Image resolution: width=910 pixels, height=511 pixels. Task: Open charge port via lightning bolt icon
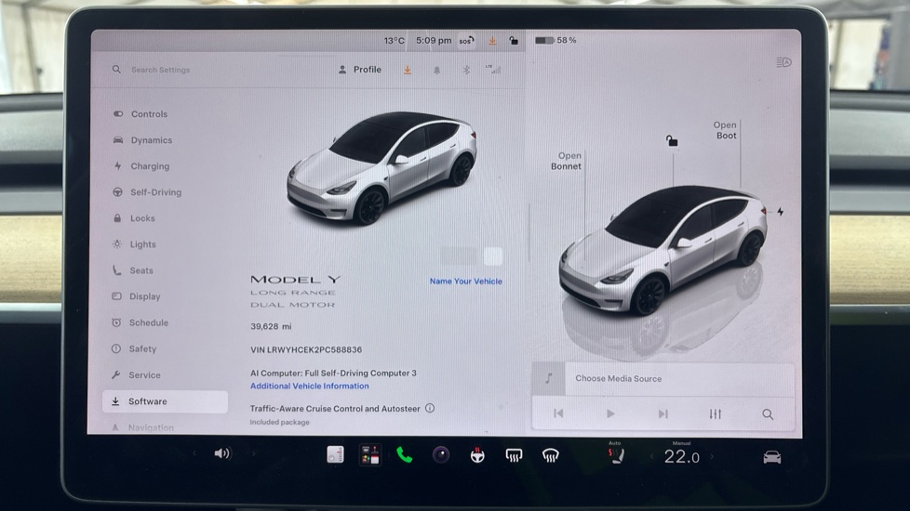click(781, 212)
